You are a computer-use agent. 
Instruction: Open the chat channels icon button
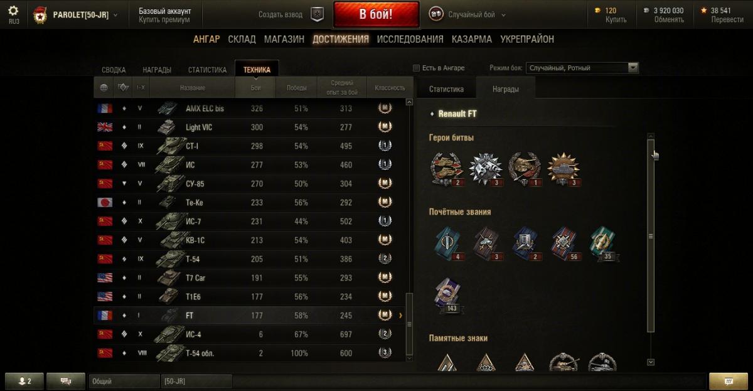point(65,381)
